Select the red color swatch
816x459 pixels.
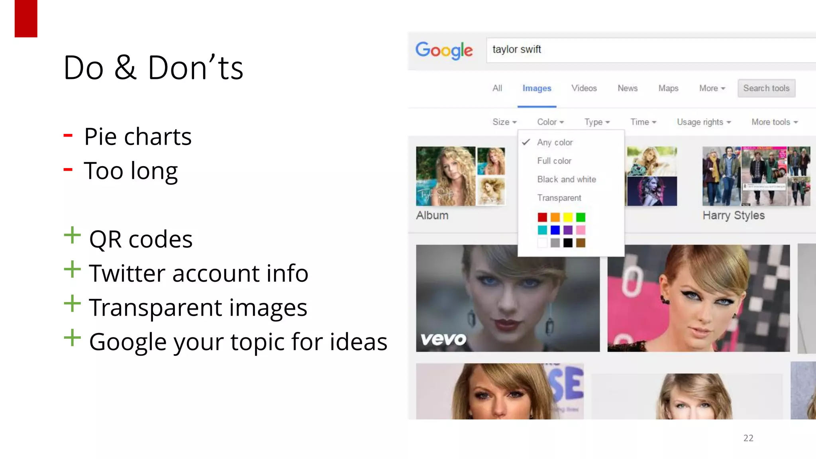point(542,217)
